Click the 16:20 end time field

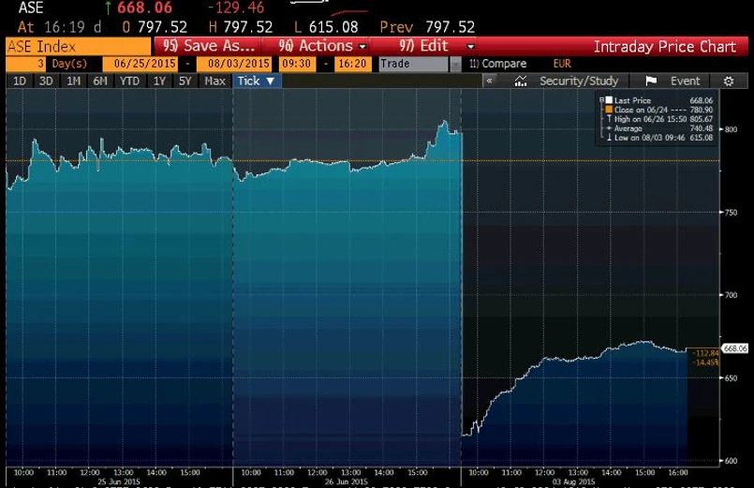[352, 64]
